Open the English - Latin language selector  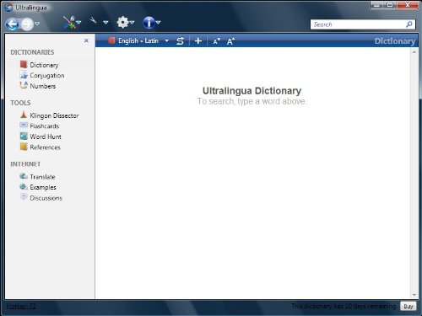coord(143,41)
